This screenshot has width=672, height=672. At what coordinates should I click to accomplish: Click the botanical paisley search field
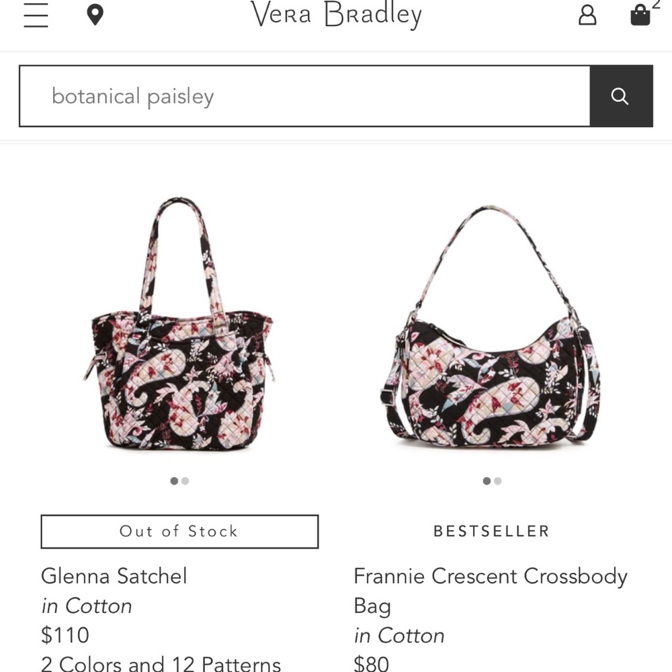coord(302,95)
